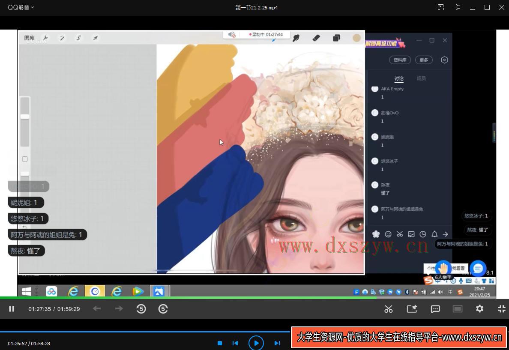Click the 更多 button in chat panel
Image resolution: width=509 pixels, height=350 pixels.
point(424,60)
